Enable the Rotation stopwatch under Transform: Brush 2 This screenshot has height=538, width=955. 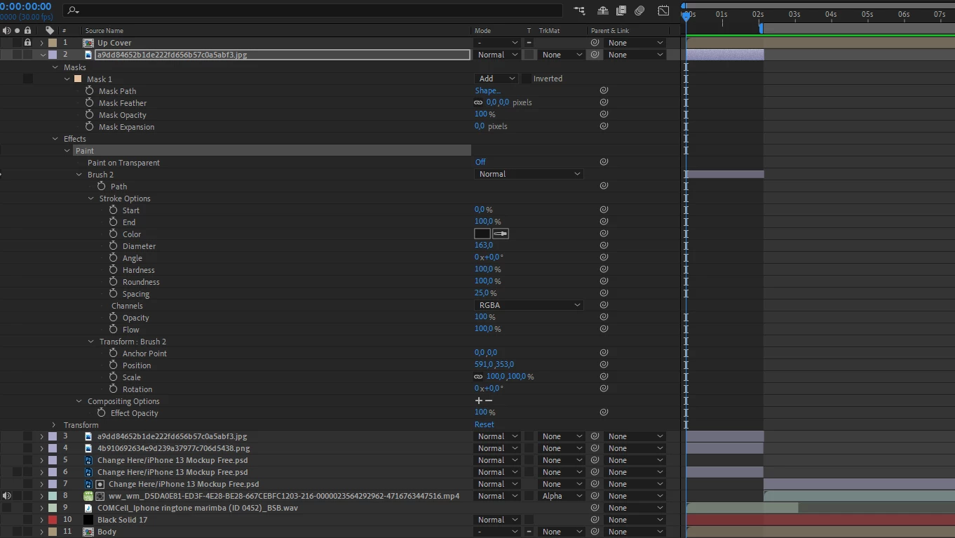point(114,389)
